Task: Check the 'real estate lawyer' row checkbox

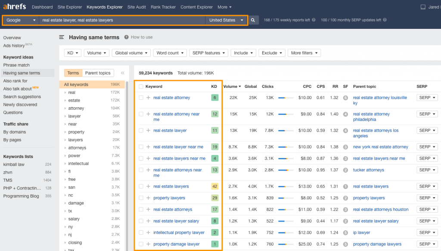Action: tap(141, 130)
